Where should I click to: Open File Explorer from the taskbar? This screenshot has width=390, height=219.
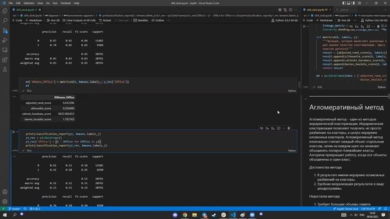tap(194, 215)
